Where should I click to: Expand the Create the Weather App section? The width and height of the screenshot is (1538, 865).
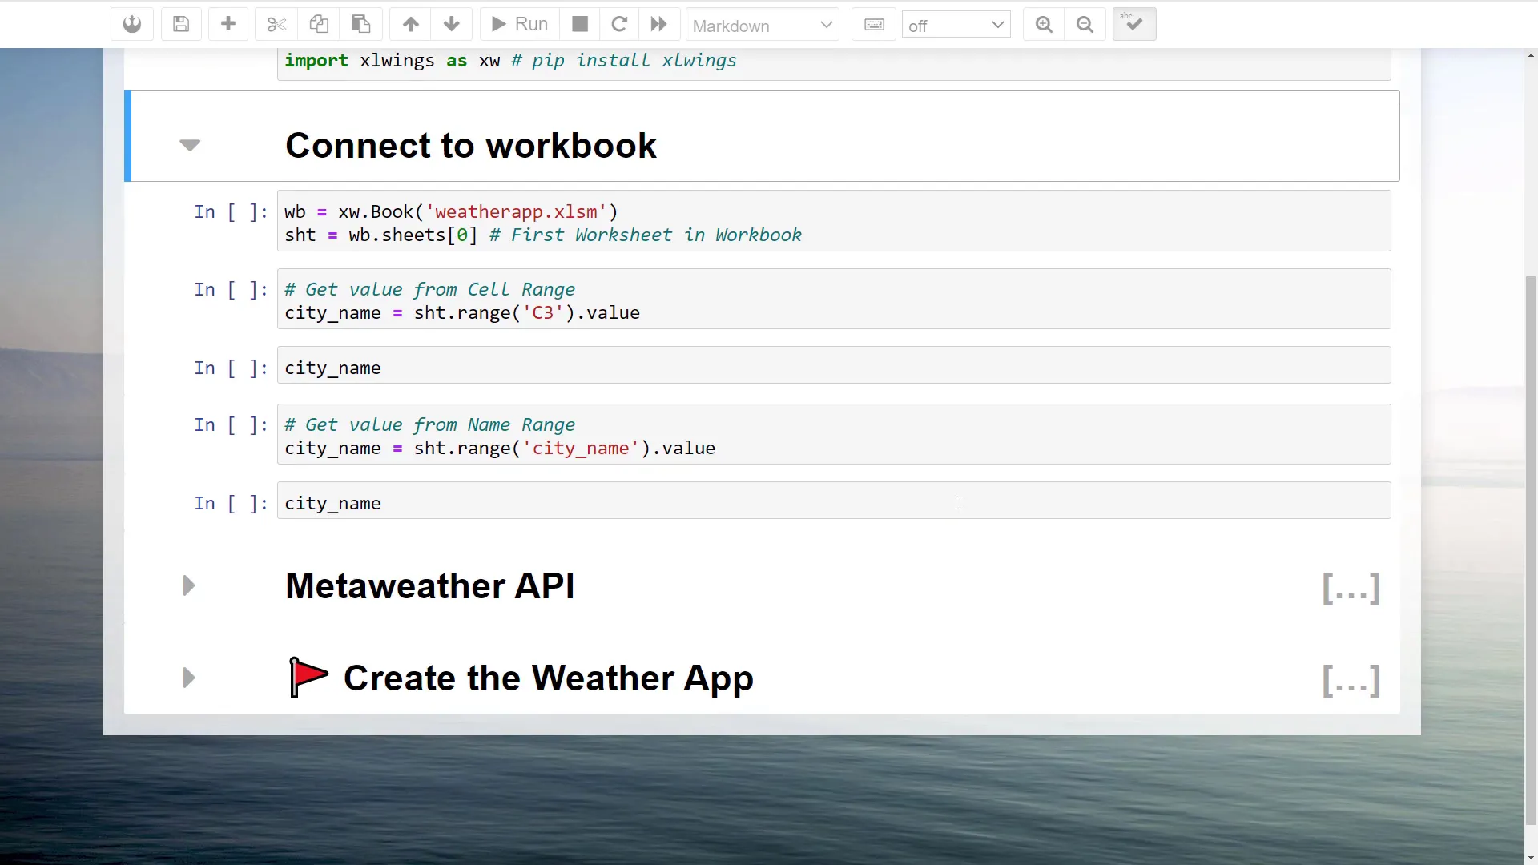click(188, 677)
